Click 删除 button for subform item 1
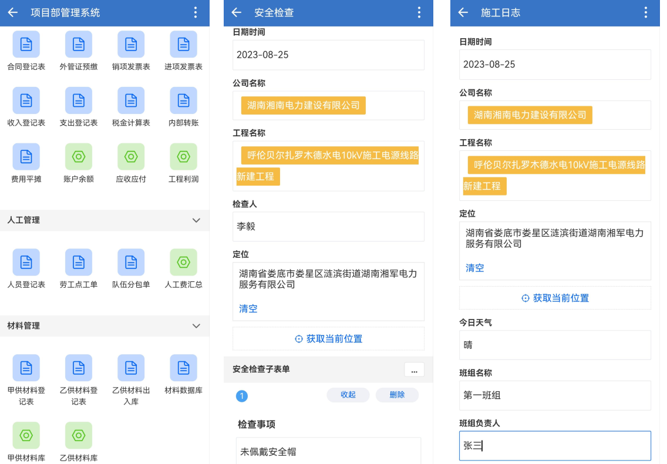The image size is (667, 464). coord(397,395)
